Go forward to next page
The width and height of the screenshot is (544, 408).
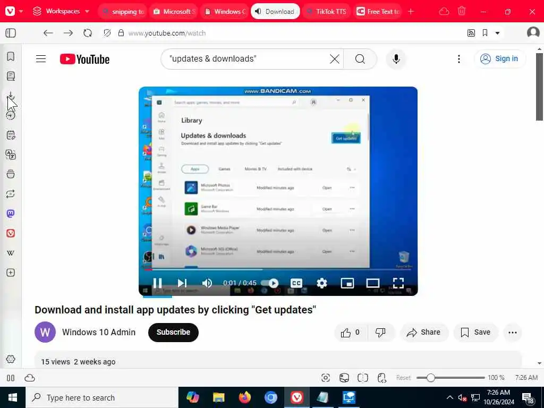pos(68,33)
